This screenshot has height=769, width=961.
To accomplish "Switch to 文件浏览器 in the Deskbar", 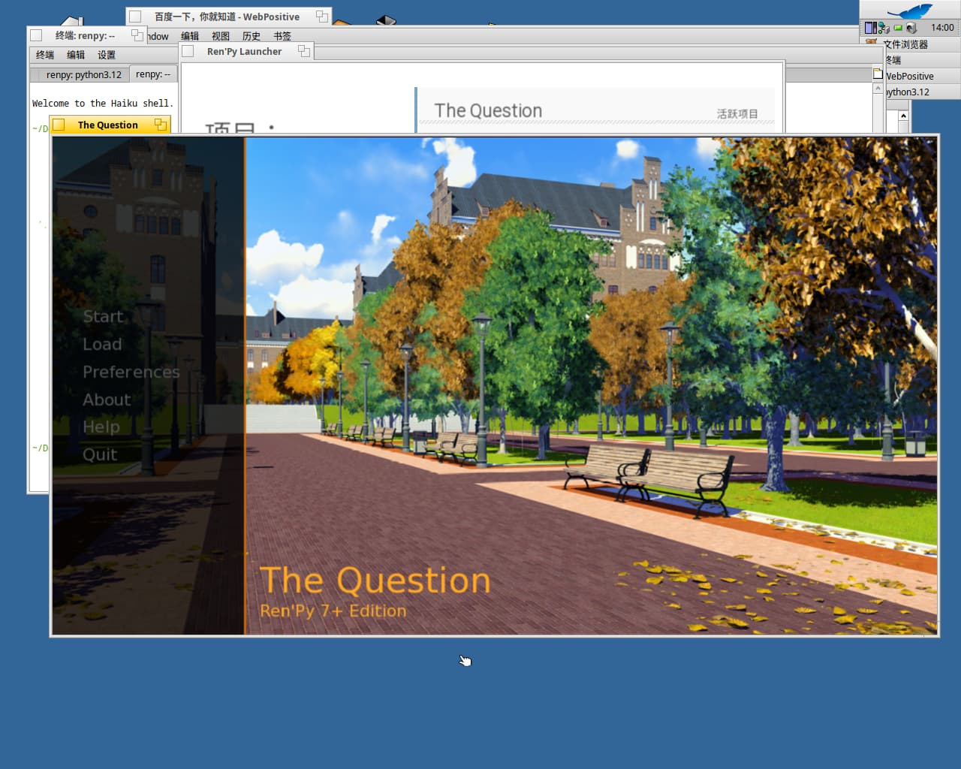I will pos(910,44).
